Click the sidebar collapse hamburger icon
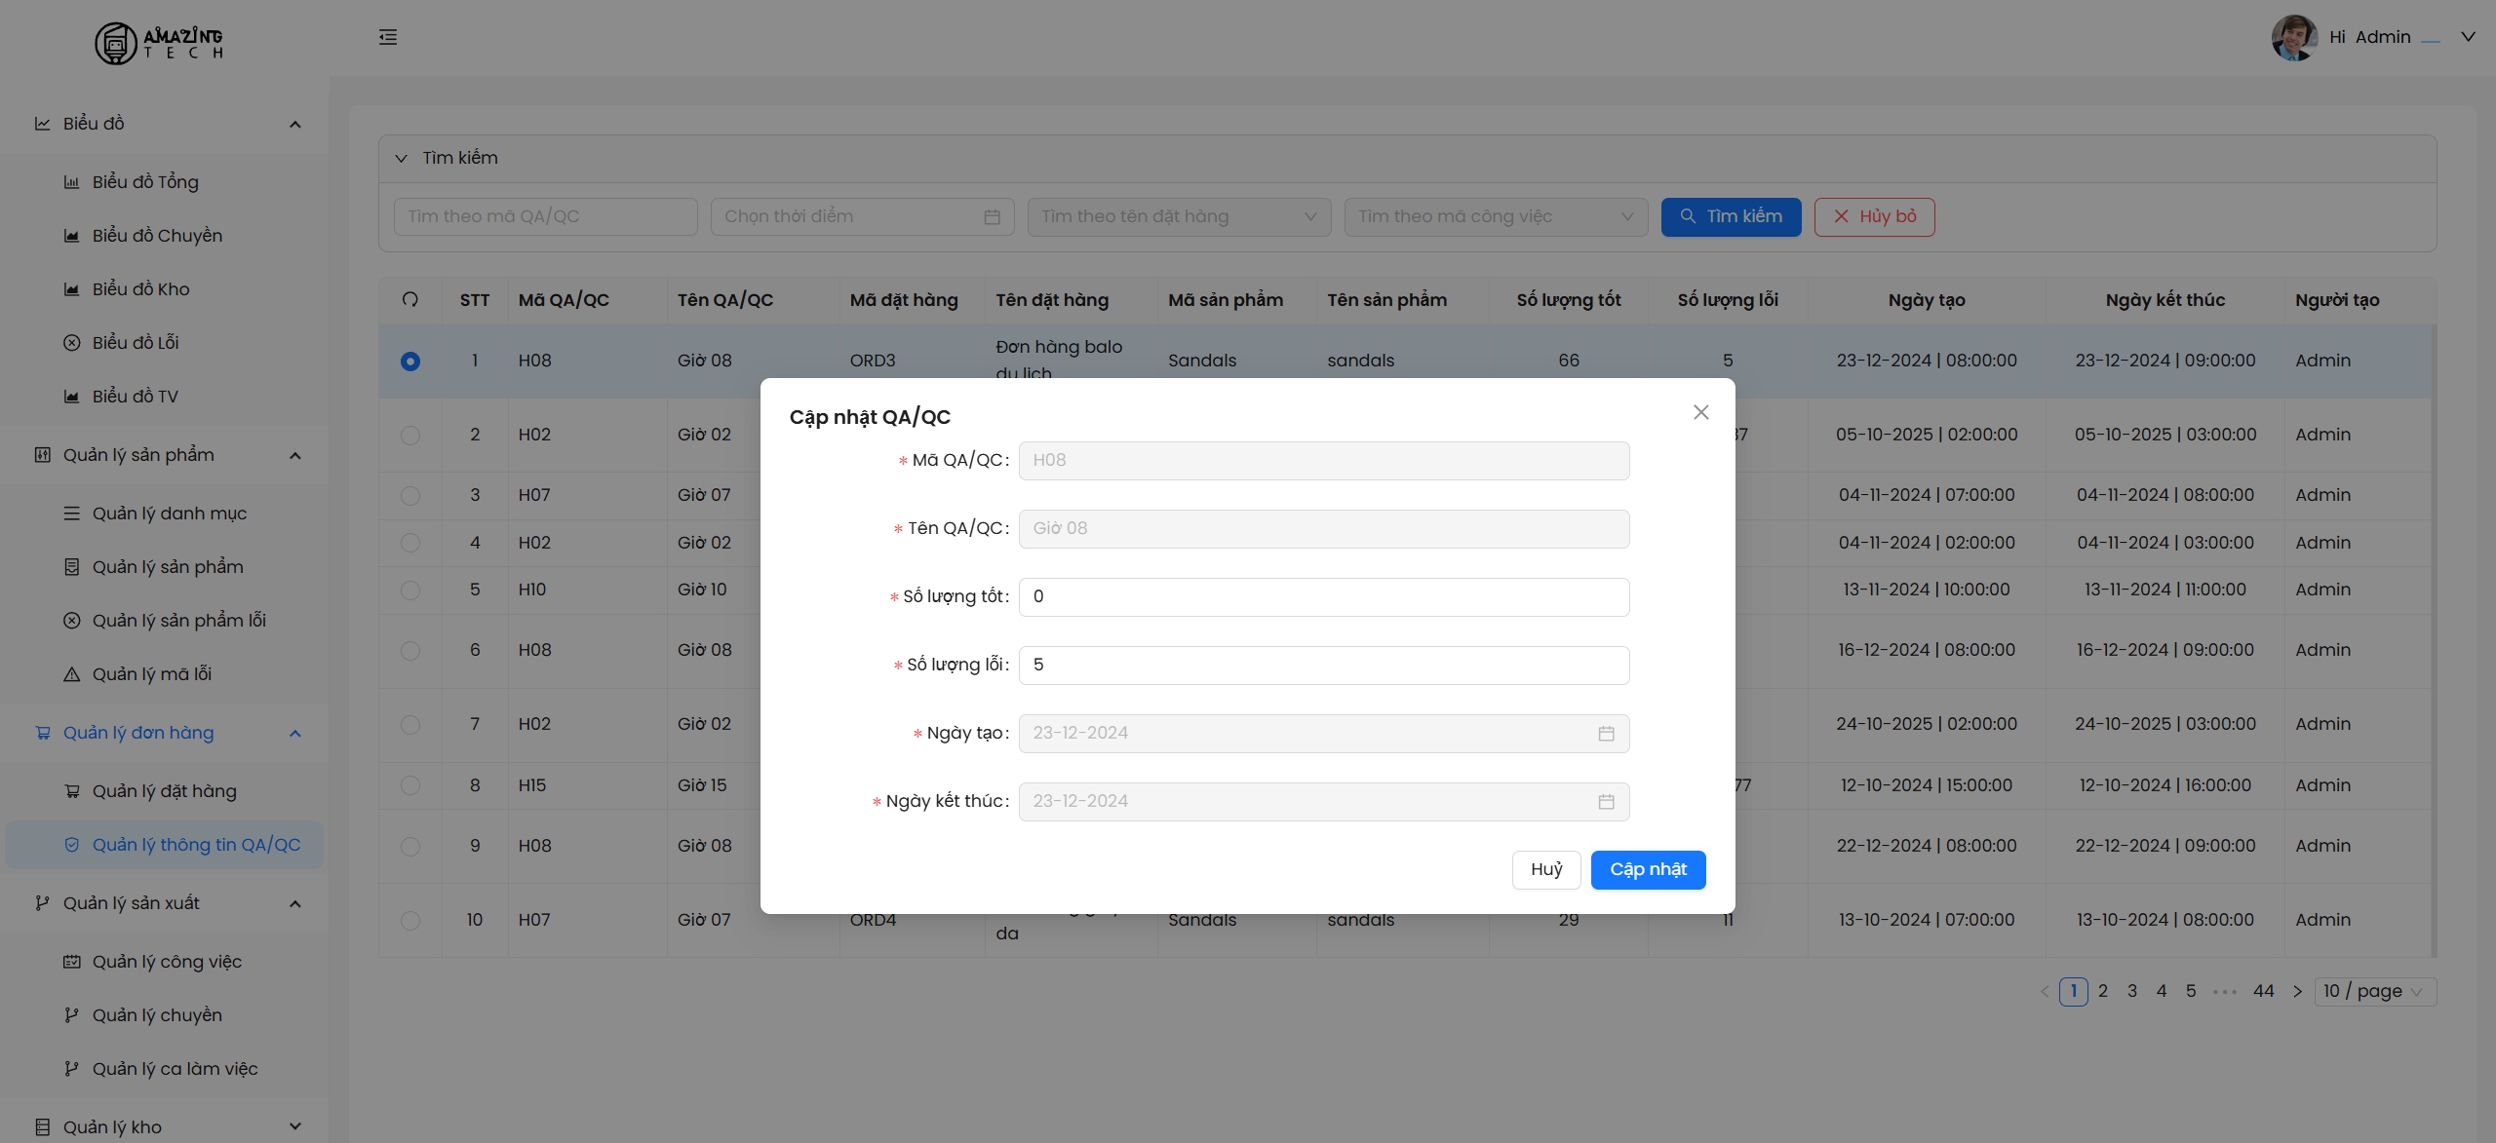The width and height of the screenshot is (2496, 1143). (x=388, y=37)
